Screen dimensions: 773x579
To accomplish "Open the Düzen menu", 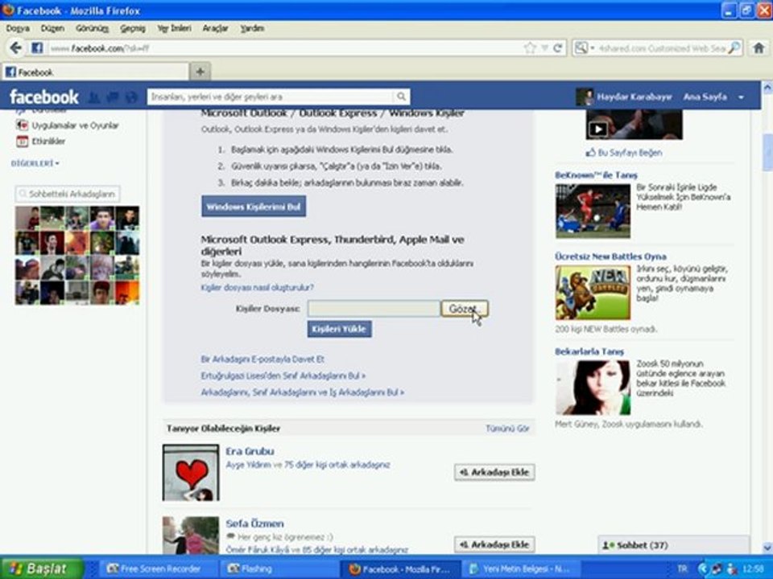I will (52, 29).
